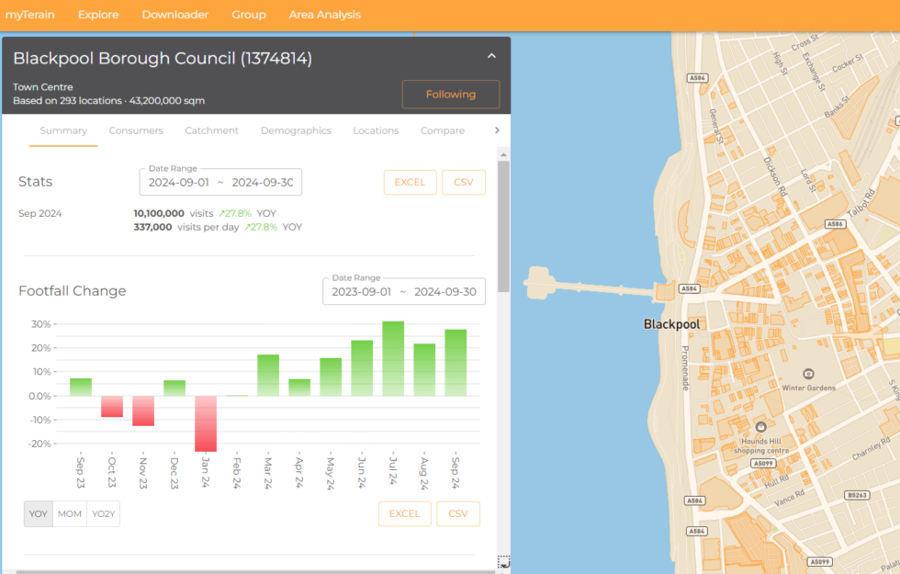Click the Apr 24 green bar
Screen dimensions: 900x574
click(x=299, y=388)
